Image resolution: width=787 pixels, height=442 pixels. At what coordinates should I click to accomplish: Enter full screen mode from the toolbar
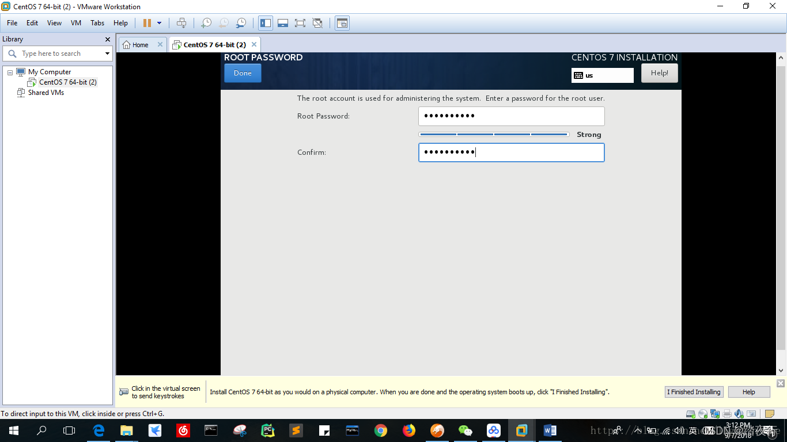pyautogui.click(x=300, y=23)
